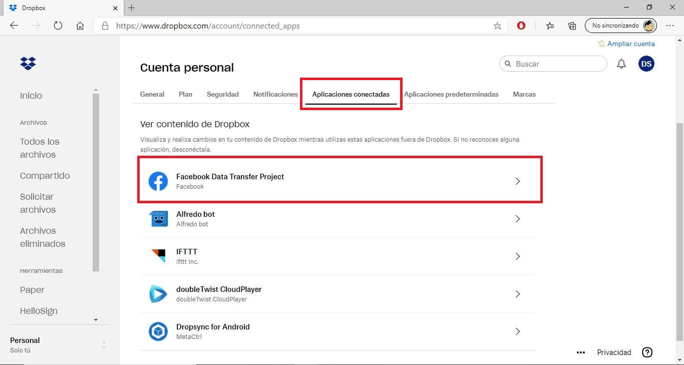View the site padlock information
Viewport: 684px width, 365px height.
pyautogui.click(x=105, y=26)
